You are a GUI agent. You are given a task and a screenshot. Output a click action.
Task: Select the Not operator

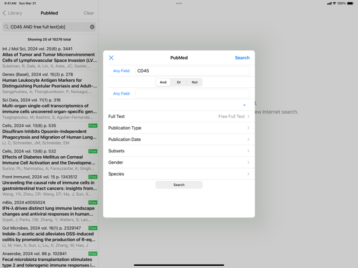[194, 82]
